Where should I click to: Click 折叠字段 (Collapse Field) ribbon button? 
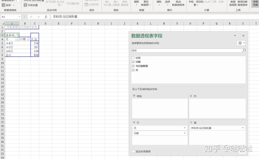pos(72,4)
